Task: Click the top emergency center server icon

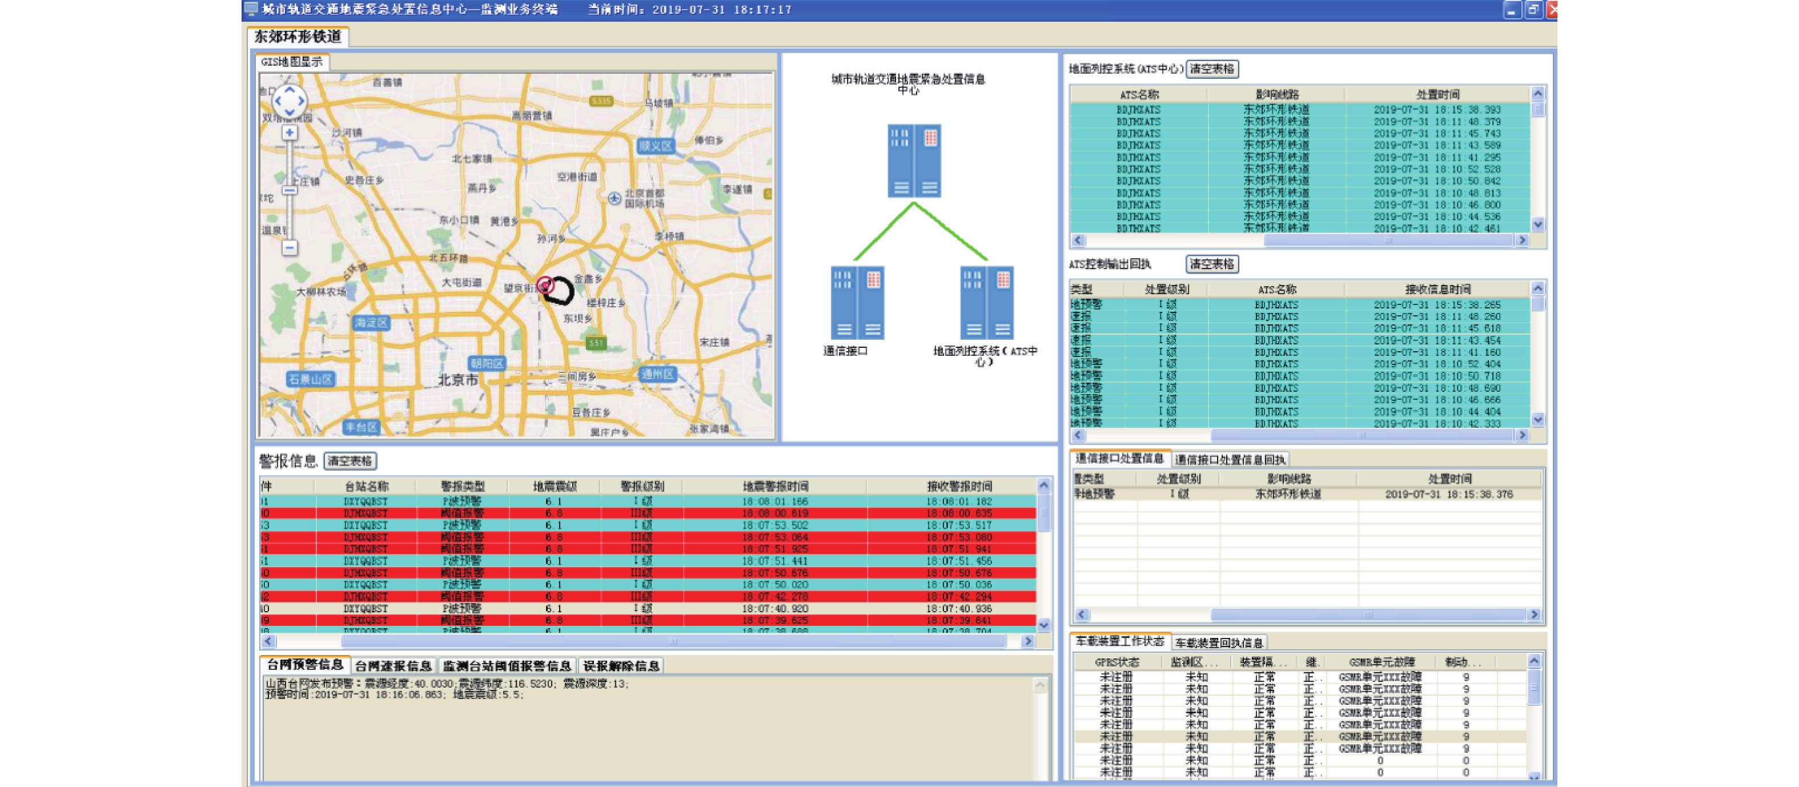Action: point(914,161)
